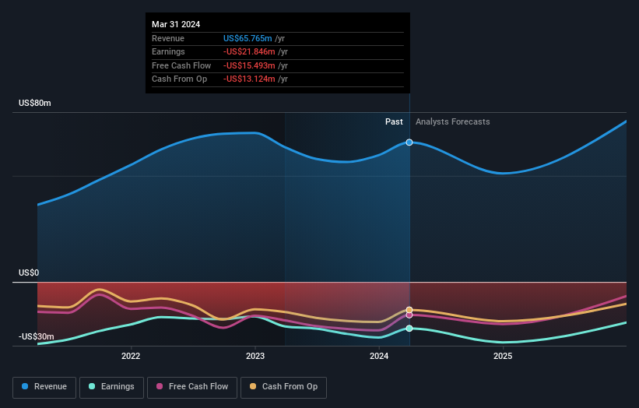This screenshot has height=408, width=639.
Task: Click the US$65.765m revenue value
Action: click(x=248, y=38)
